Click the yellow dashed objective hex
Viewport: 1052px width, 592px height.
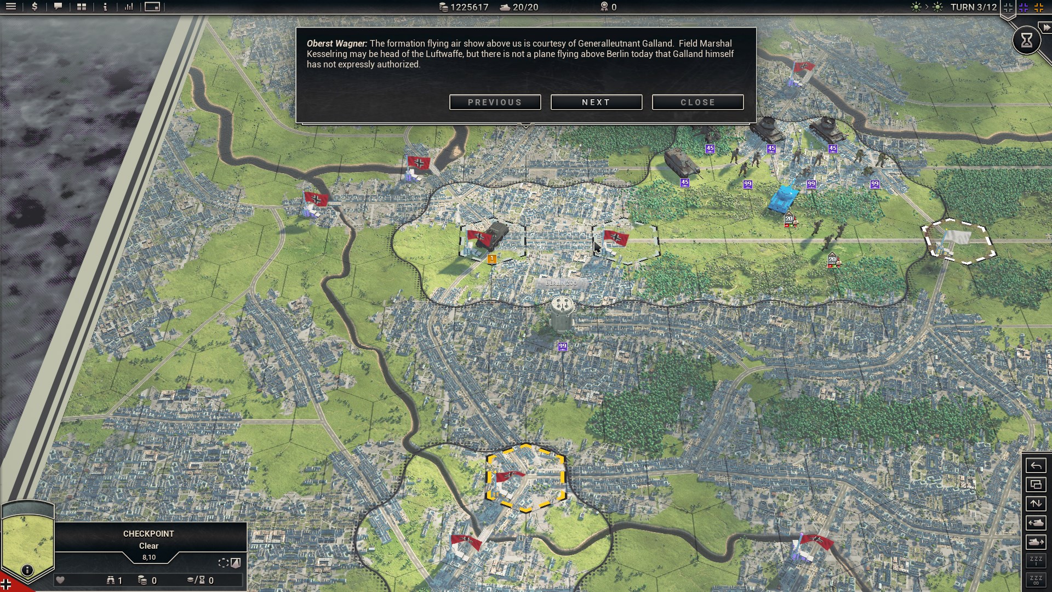pyautogui.click(x=525, y=478)
